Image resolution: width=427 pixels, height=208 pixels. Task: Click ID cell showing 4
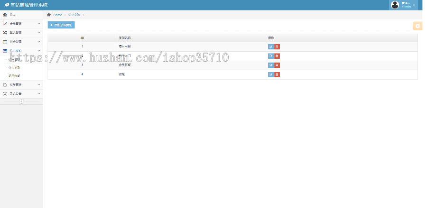coord(82,74)
